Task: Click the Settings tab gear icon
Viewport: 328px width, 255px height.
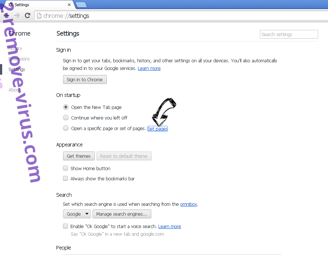Action: click(x=11, y=5)
